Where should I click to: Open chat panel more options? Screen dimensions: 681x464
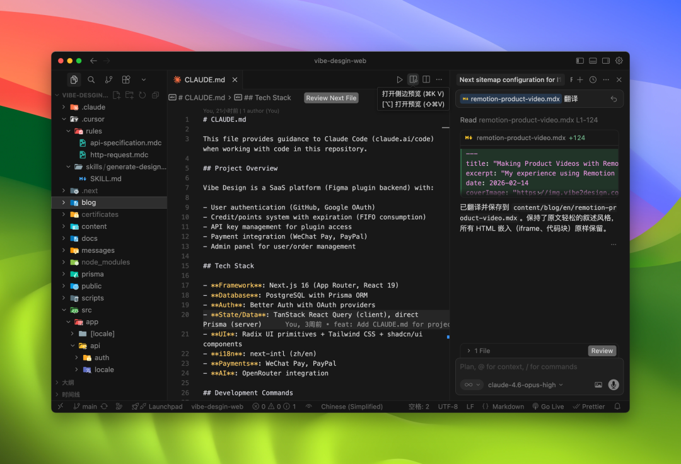[606, 80]
